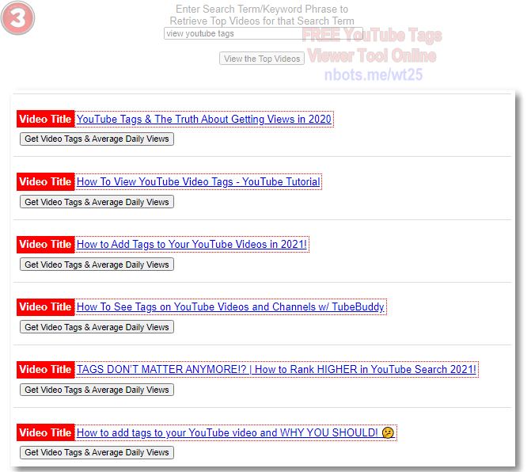Click the Video Title label beside TubeBuddy link

[45, 307]
